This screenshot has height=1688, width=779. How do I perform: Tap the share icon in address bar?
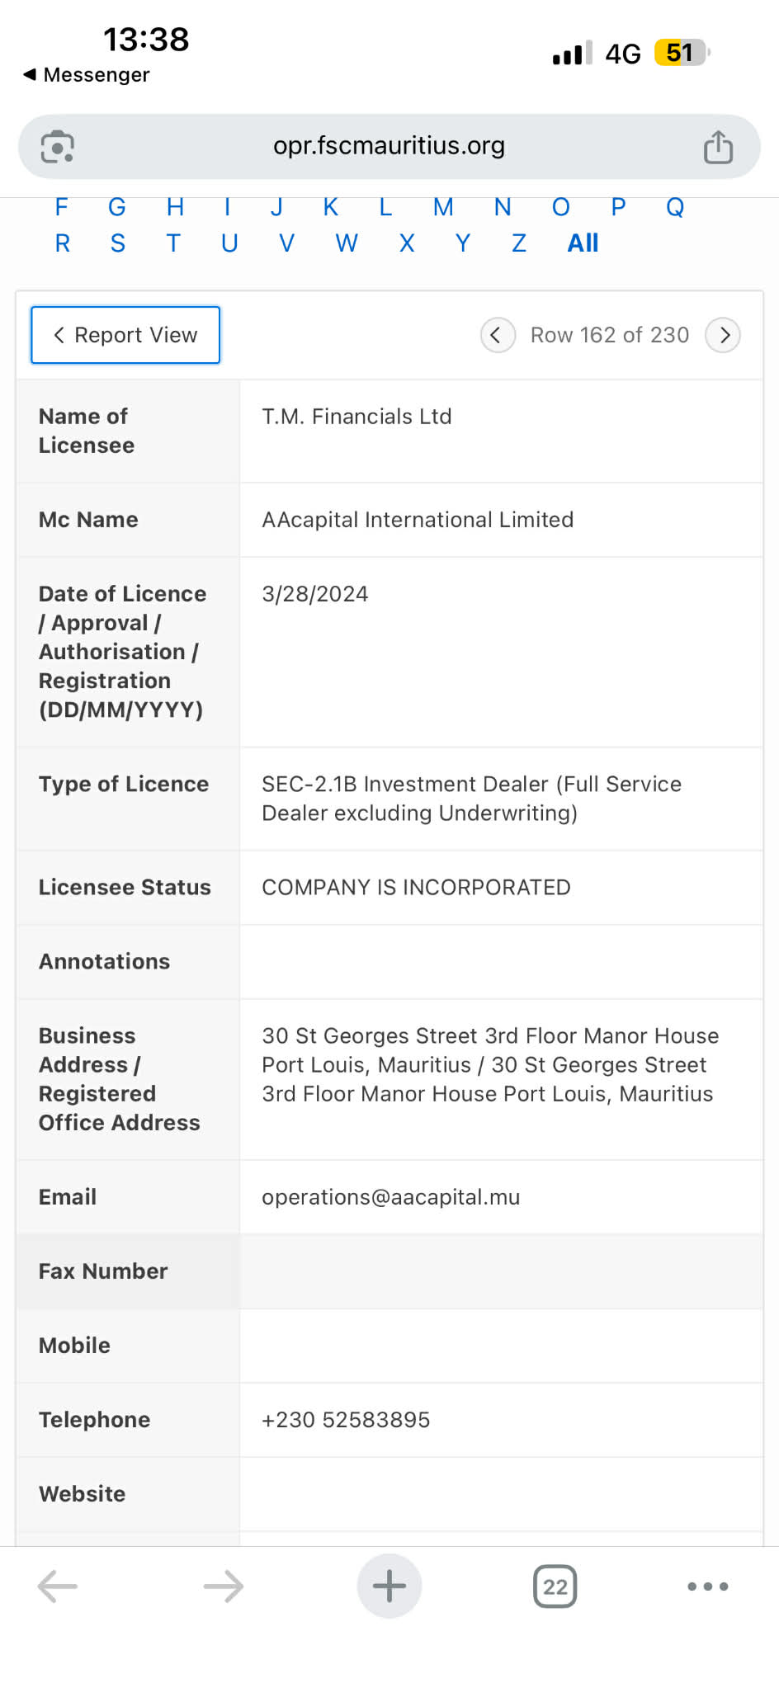point(718,148)
